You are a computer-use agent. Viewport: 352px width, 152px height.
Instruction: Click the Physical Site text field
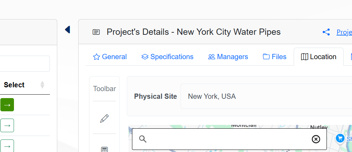tap(265, 96)
